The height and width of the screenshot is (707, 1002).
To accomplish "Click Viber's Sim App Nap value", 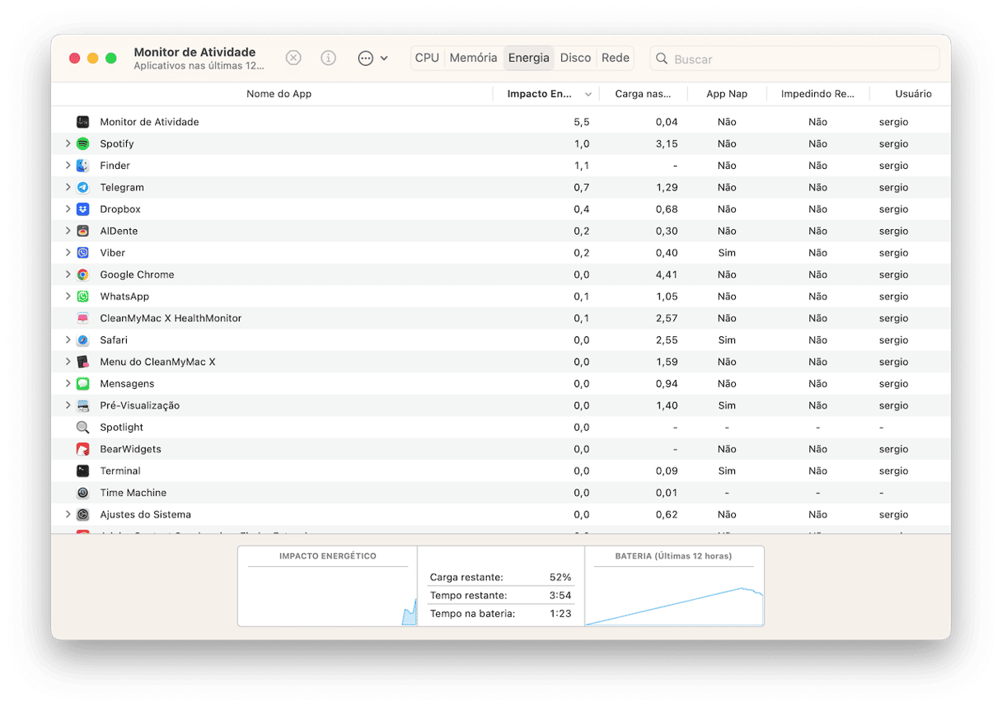I will (x=727, y=253).
